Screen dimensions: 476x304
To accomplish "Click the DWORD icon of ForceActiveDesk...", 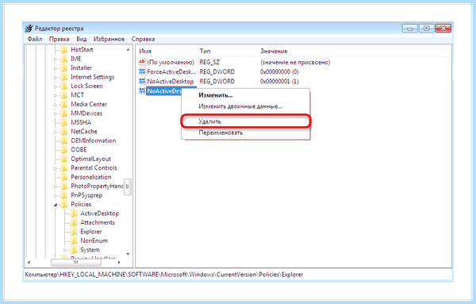I will click(x=142, y=72).
